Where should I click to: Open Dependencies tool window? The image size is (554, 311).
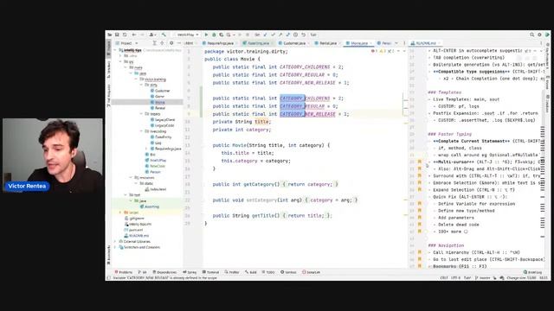tap(164, 272)
